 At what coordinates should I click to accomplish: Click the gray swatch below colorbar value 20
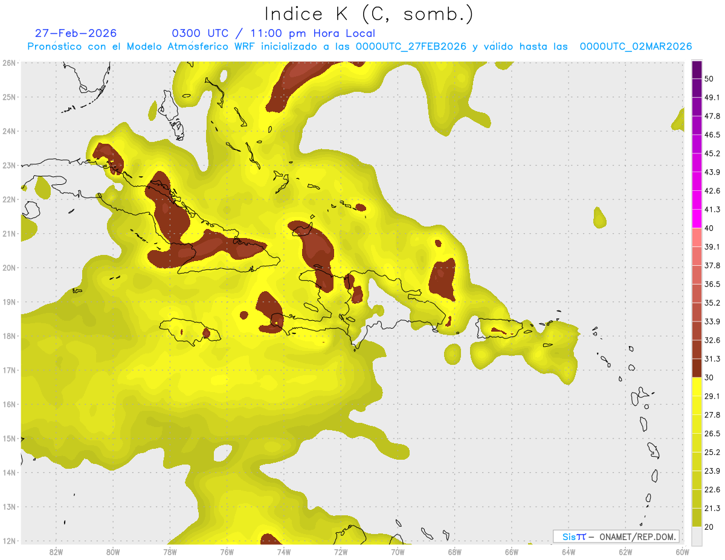(x=697, y=536)
